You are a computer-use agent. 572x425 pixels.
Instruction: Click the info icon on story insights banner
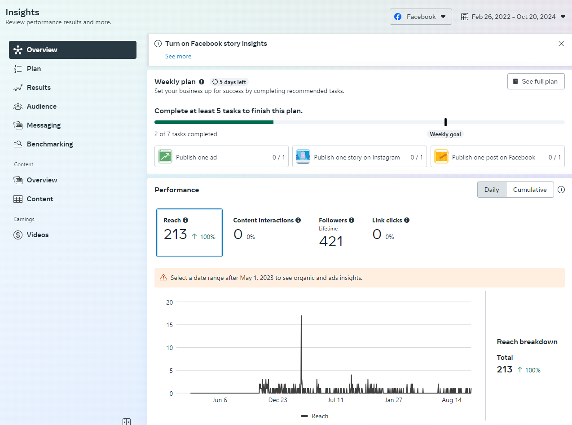158,44
